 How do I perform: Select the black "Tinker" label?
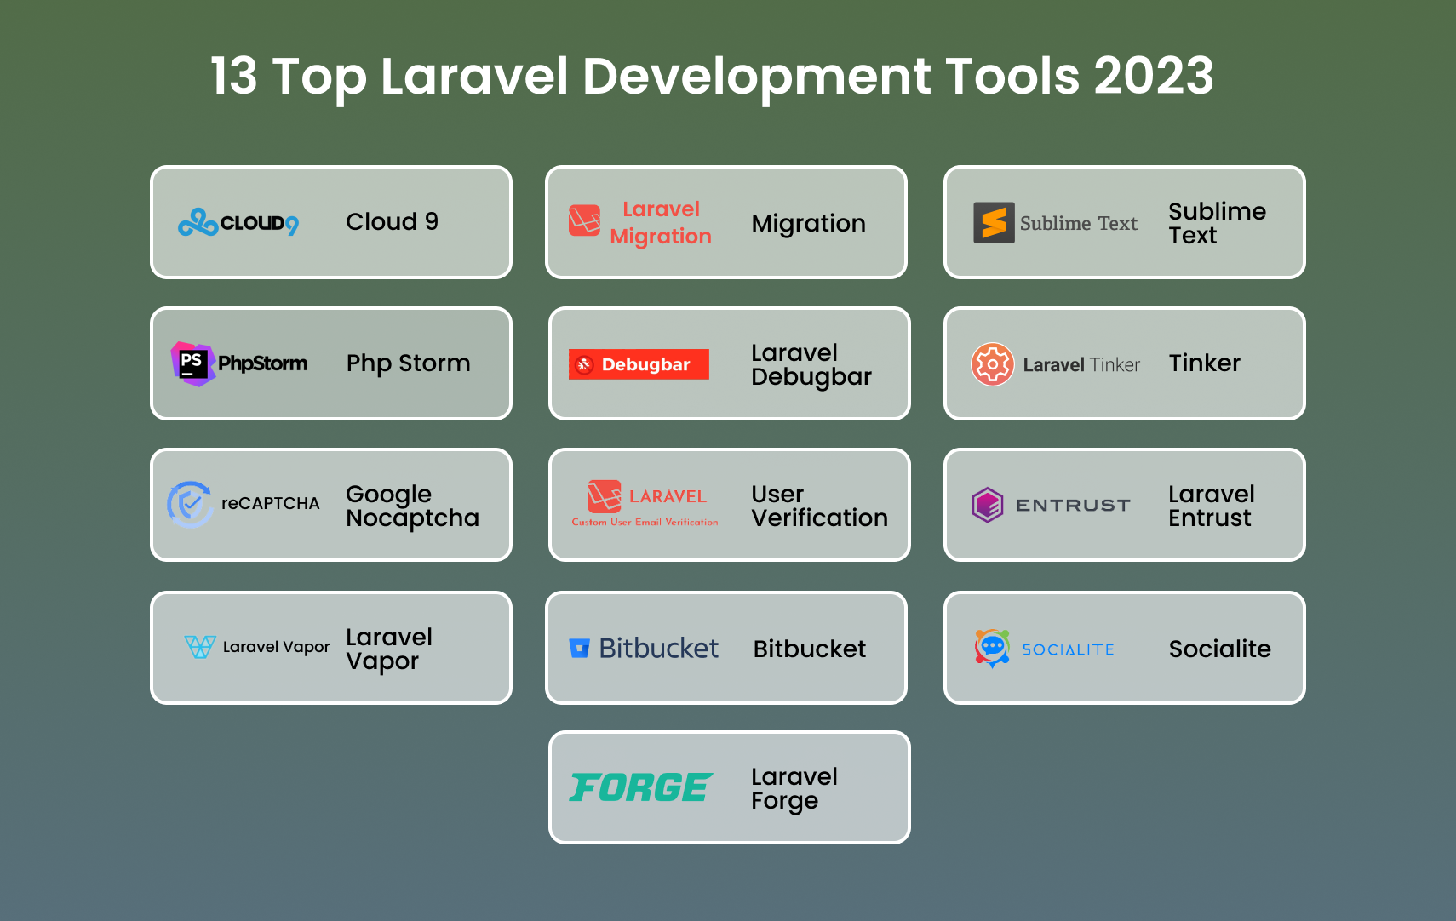click(x=1204, y=363)
